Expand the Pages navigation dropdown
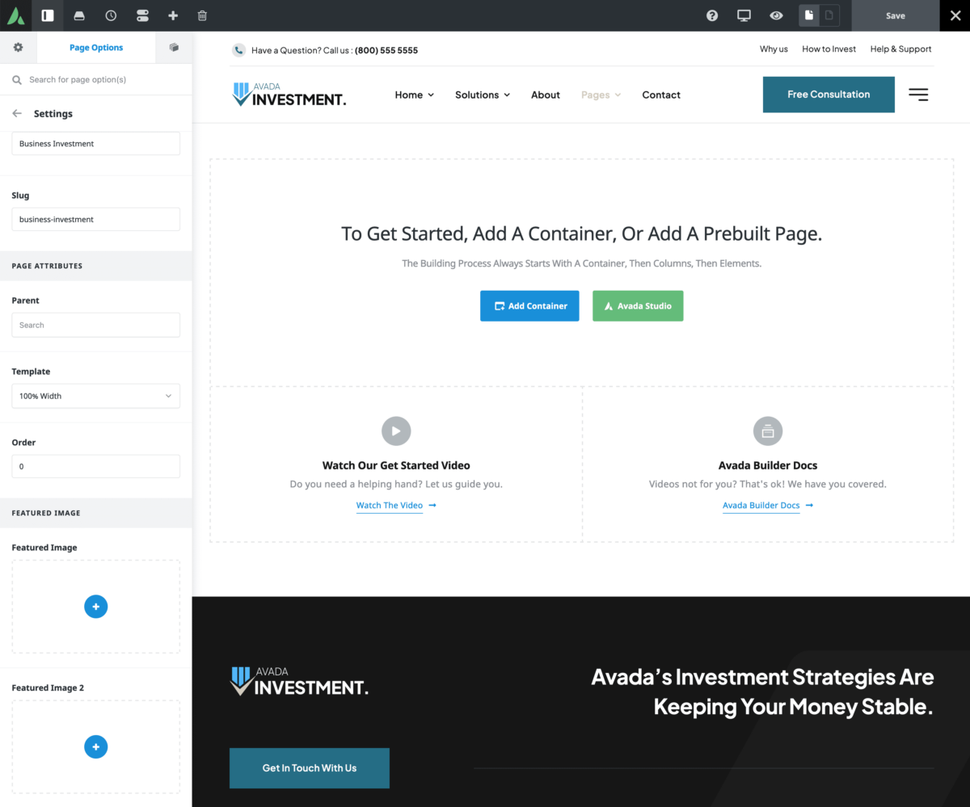 601,95
